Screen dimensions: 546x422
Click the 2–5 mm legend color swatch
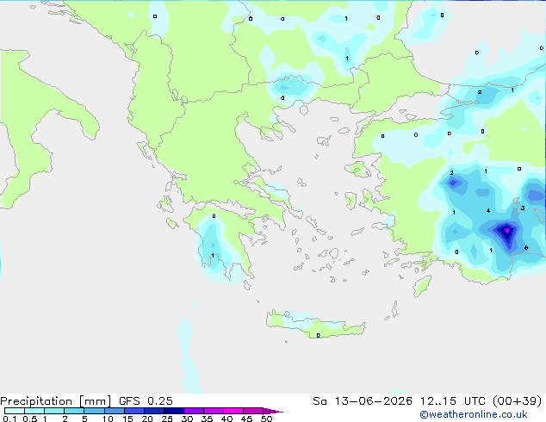tap(74, 411)
